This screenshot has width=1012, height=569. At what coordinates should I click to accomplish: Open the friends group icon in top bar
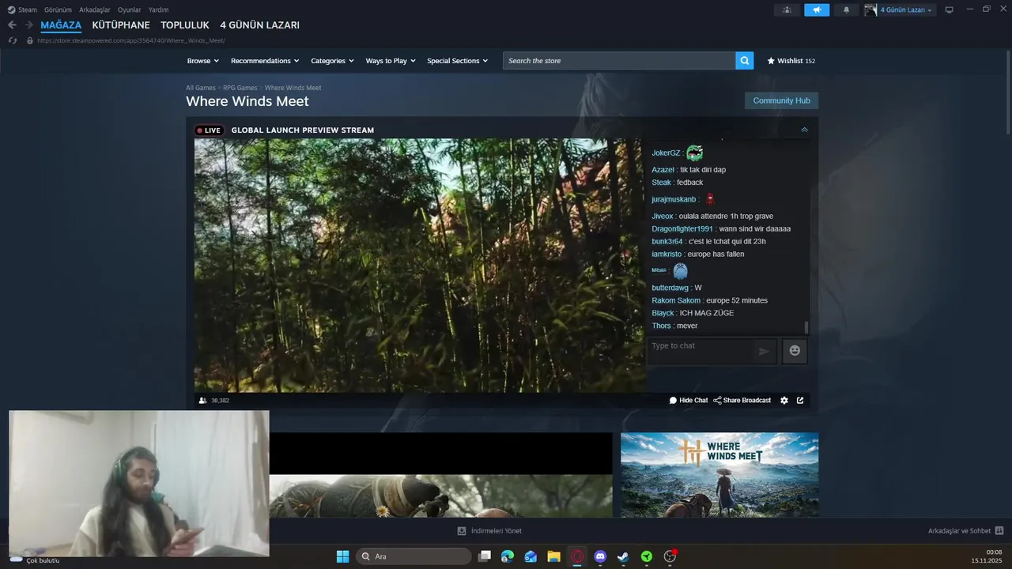point(787,10)
